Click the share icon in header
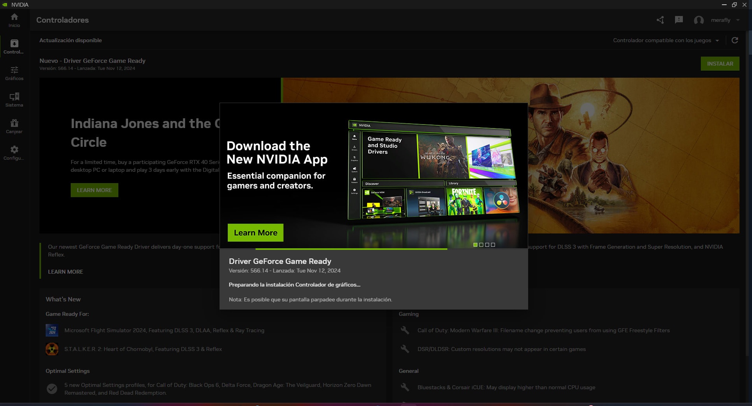752x406 pixels. [x=660, y=20]
